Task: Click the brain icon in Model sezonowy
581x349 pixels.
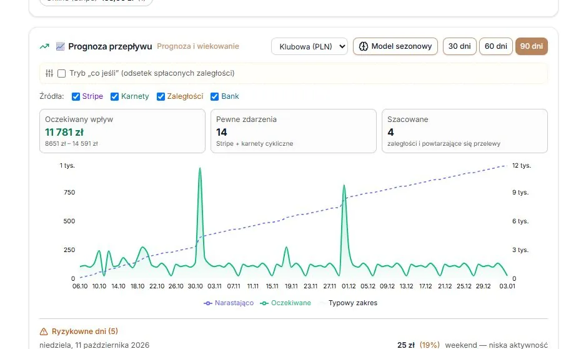Action: coord(364,46)
